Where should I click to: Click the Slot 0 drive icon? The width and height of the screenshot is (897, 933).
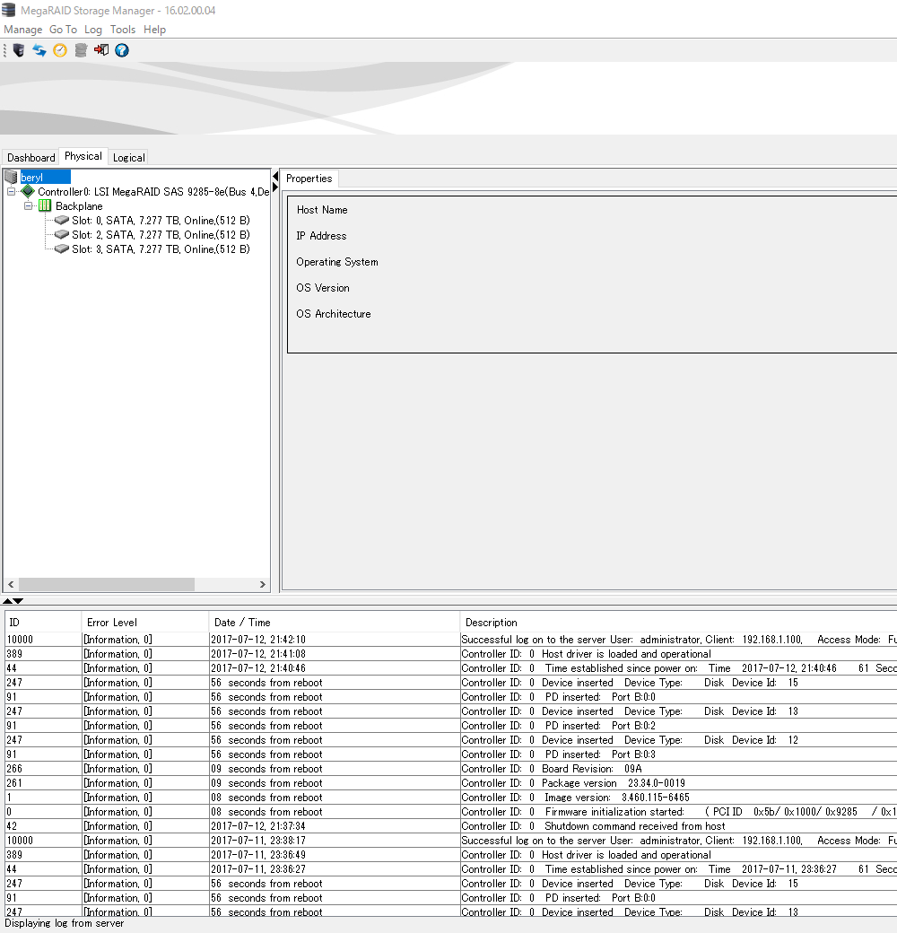click(x=62, y=220)
